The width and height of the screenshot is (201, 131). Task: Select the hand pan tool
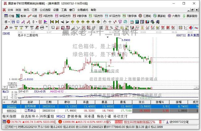[x=105, y=22]
